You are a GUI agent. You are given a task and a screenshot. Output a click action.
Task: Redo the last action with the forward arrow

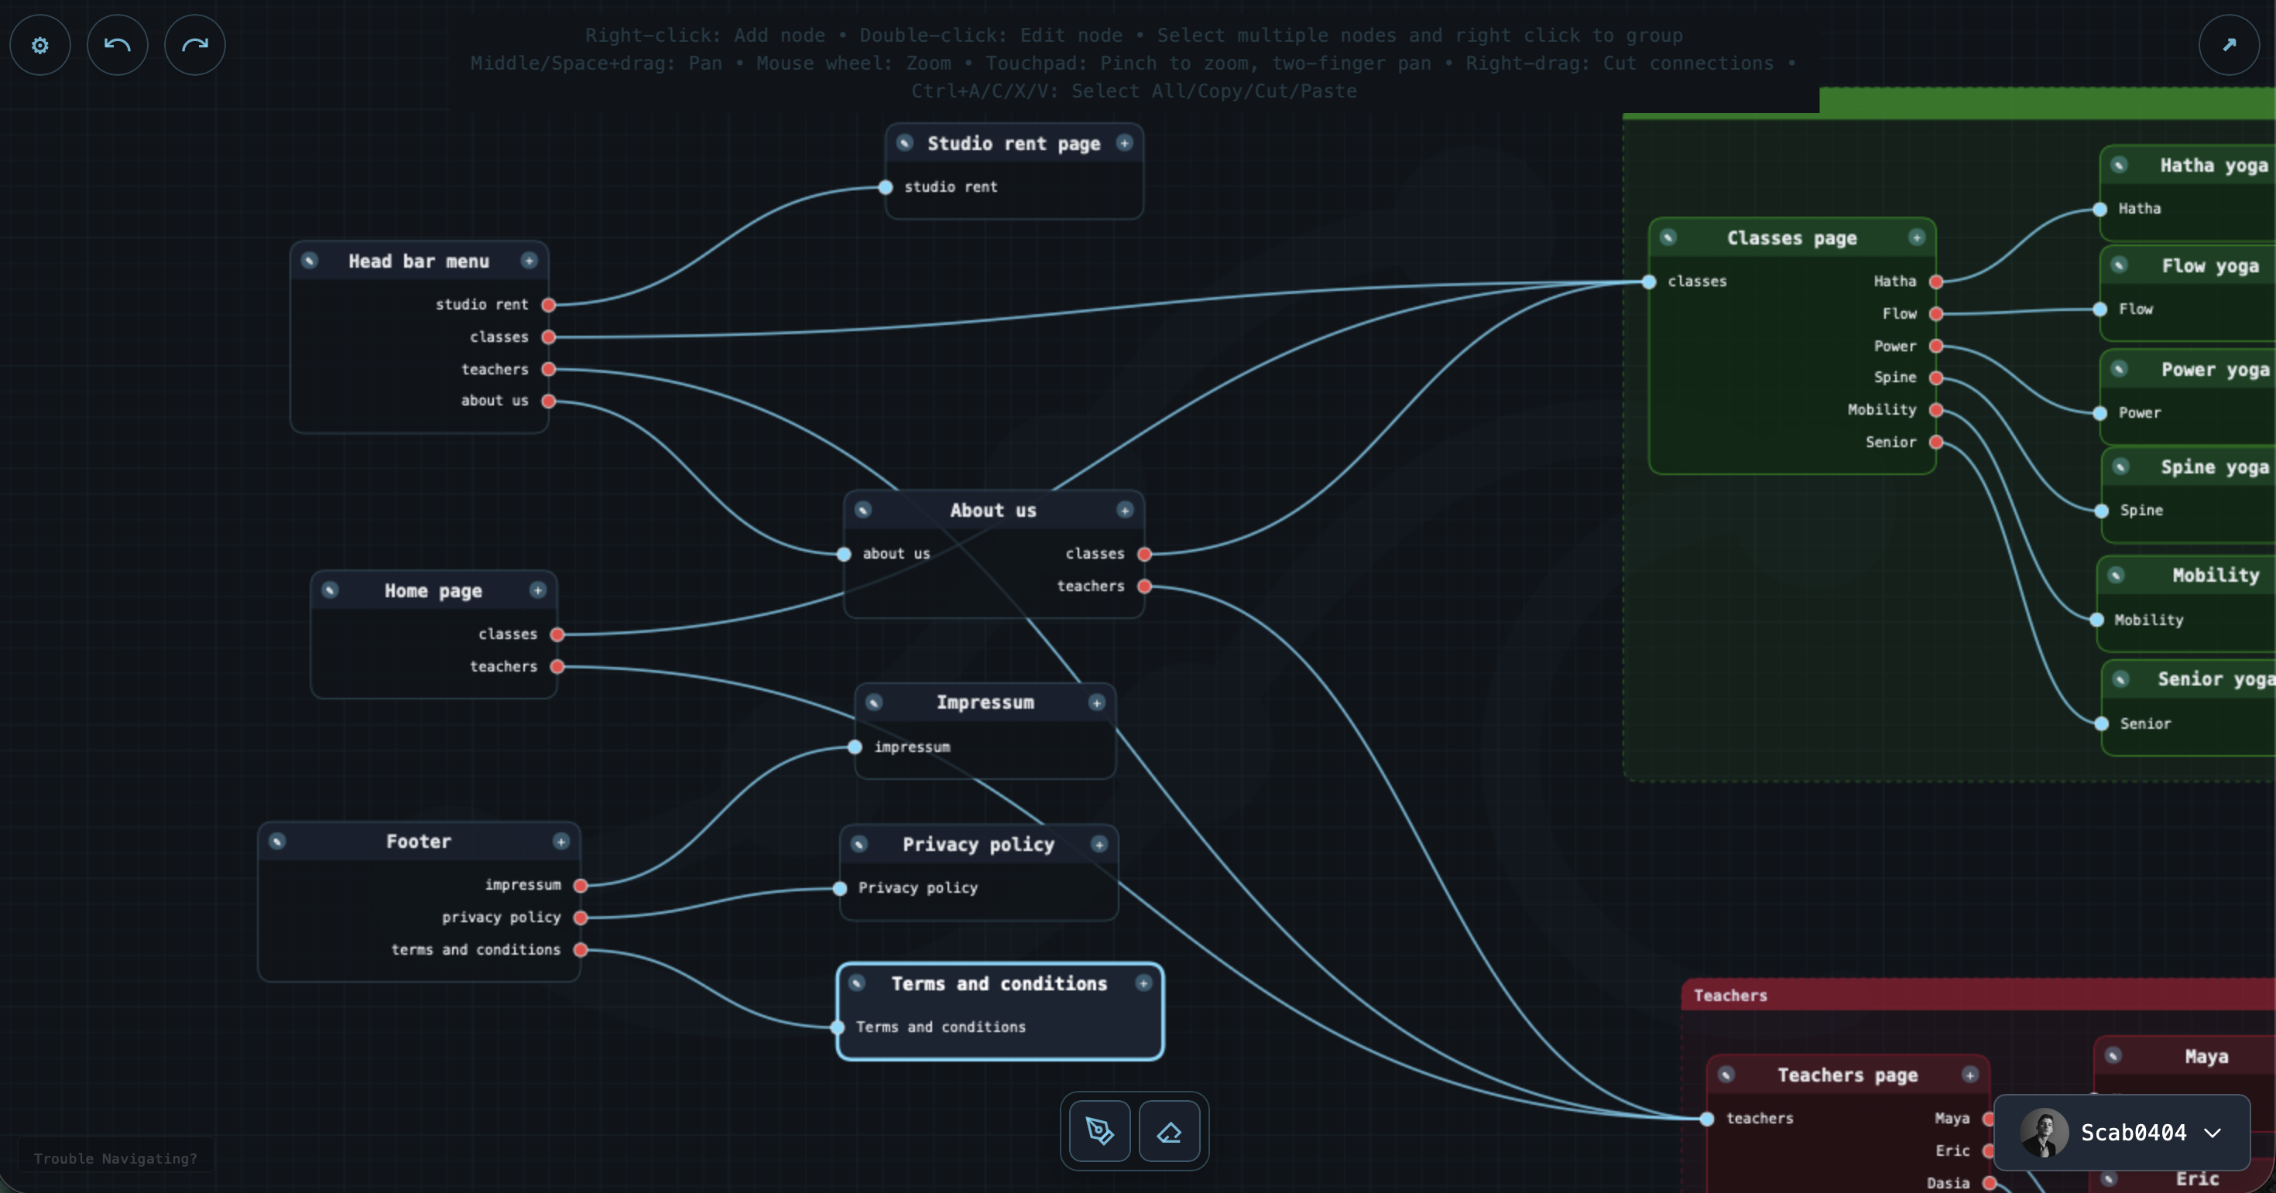(194, 44)
